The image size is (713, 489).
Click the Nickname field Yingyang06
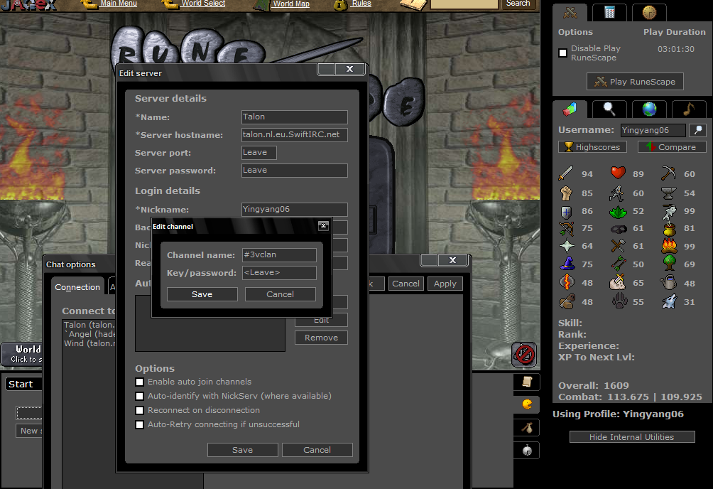click(x=294, y=210)
